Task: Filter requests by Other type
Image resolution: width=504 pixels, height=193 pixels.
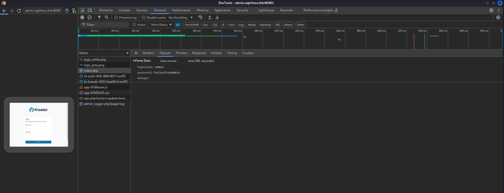Action: click(x=300, y=25)
